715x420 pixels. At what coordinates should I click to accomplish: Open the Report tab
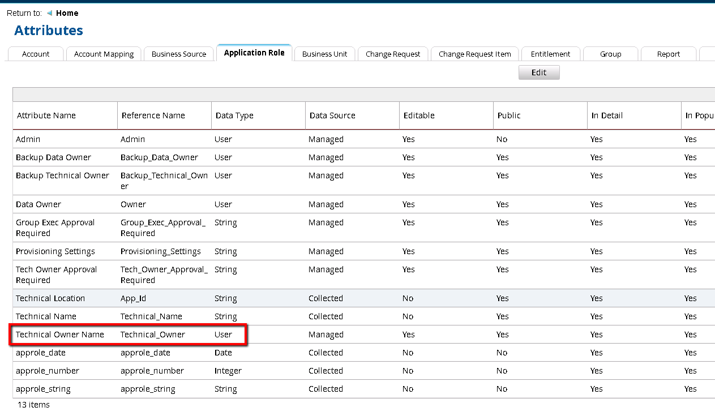[x=668, y=54]
